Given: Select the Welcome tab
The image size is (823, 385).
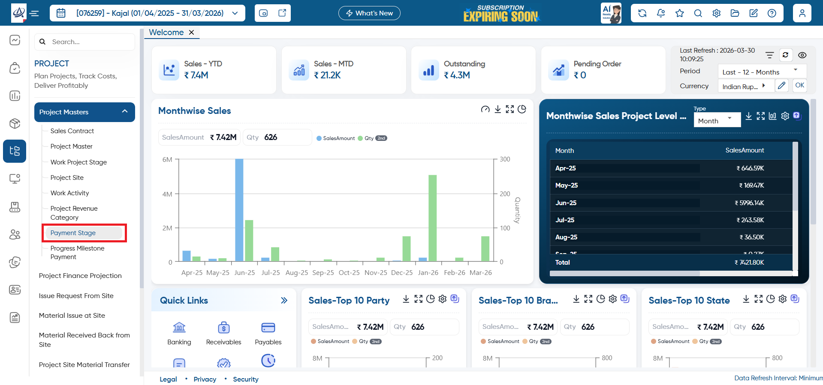Looking at the screenshot, I should click(x=166, y=33).
